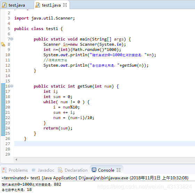Click the terminated test1 console header text
The height and width of the screenshot is (193, 195).
[x=95, y=178]
